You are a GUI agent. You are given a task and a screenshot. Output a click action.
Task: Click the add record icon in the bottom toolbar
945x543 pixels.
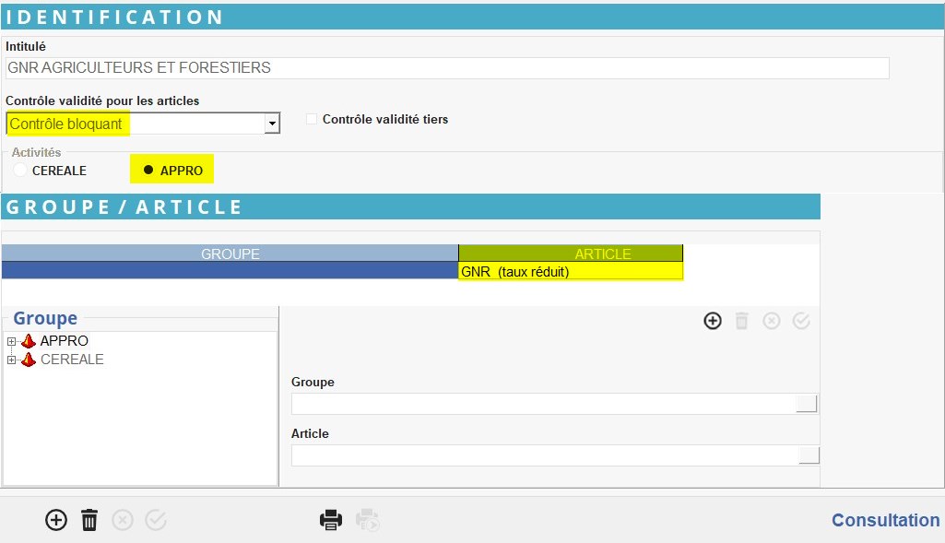click(56, 520)
